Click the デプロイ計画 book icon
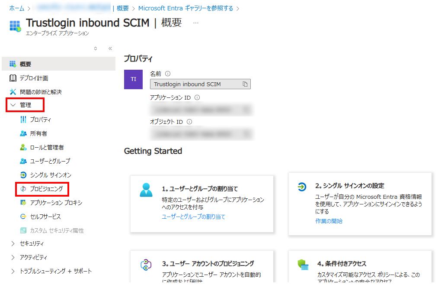This screenshot has height=288, width=441. tap(13, 78)
